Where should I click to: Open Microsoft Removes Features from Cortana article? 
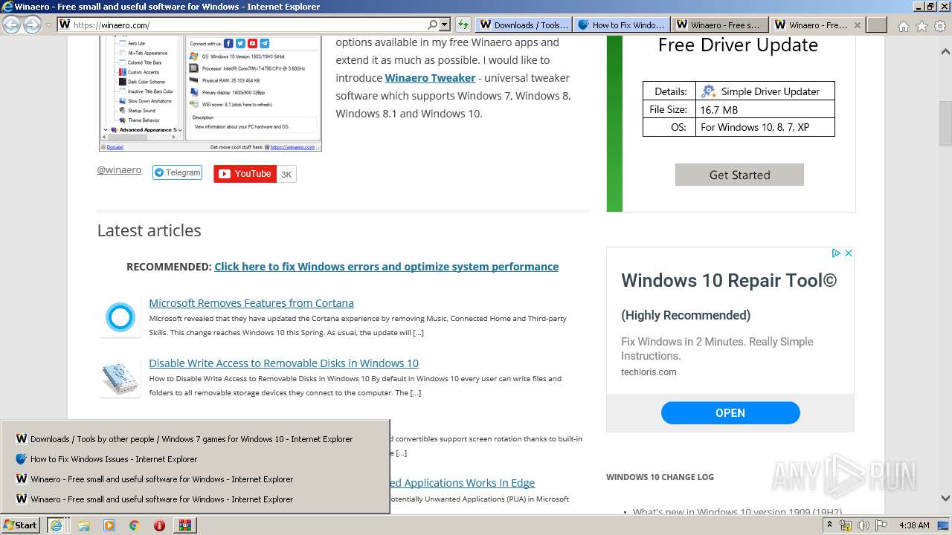click(251, 303)
